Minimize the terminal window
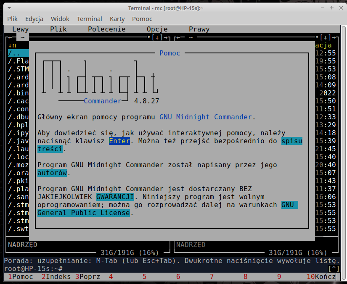 tap(323, 8)
